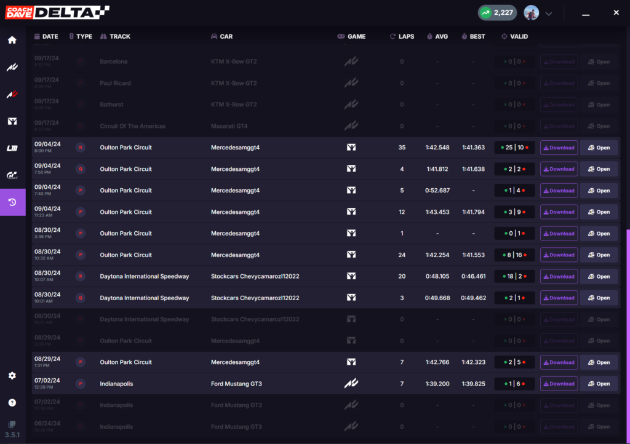Open the 08/30/24 3:46 PM session
630x444 pixels.
(x=599, y=234)
